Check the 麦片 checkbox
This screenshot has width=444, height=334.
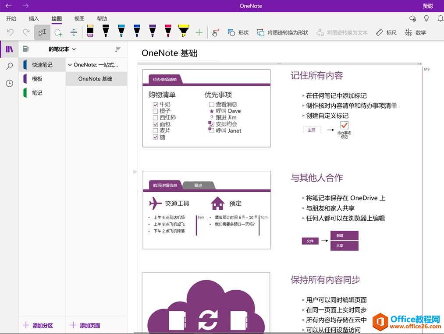(x=155, y=130)
